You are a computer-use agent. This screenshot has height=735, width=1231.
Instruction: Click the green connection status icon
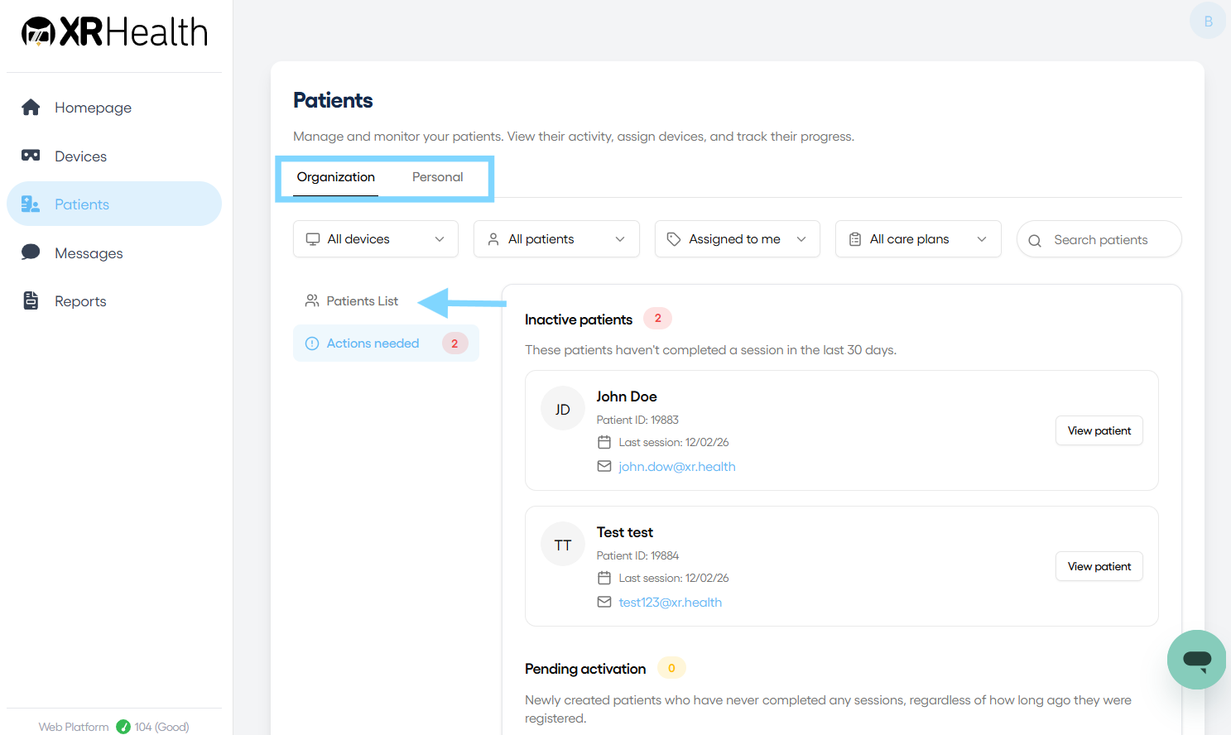click(123, 727)
